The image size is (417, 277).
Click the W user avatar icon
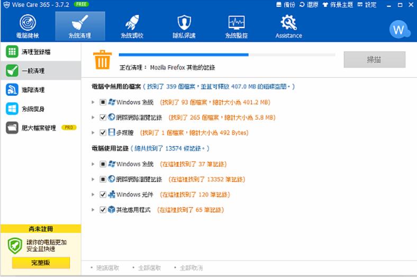point(399,30)
